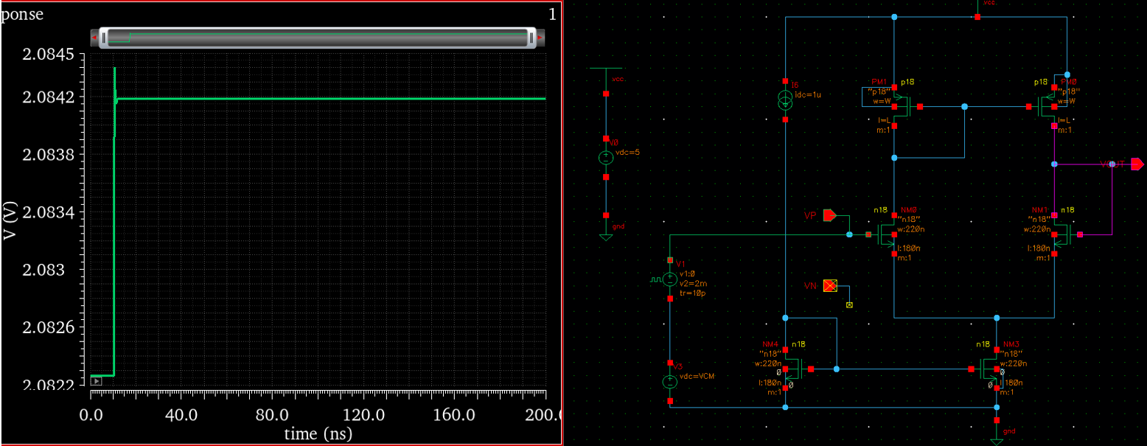Select the ground symbol below source V0
Image resolution: width=1147 pixels, height=446 pixels.
[605, 236]
